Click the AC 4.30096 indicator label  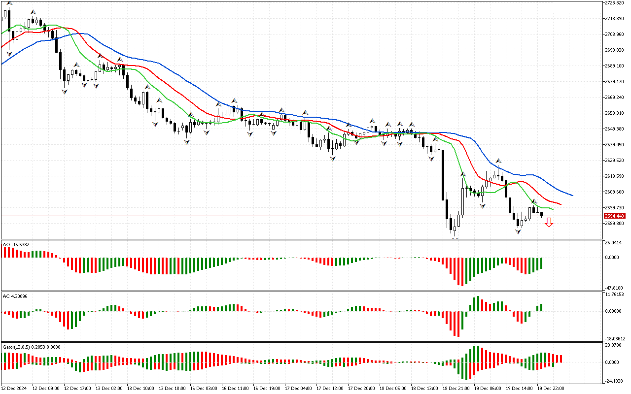pos(15,296)
